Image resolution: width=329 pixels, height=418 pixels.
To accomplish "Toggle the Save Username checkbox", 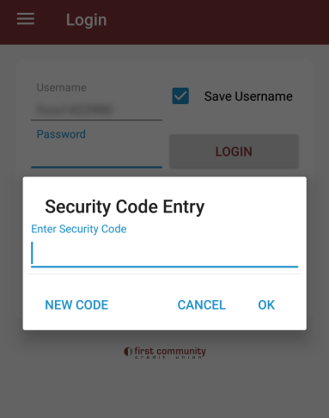I will 180,95.
